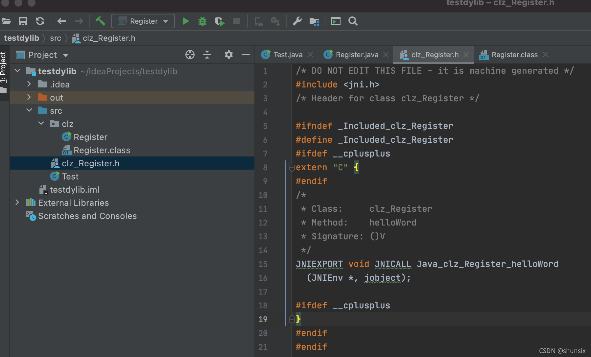
Task: Click the cube with down-arrow toolbar icon
Action: tap(275, 21)
